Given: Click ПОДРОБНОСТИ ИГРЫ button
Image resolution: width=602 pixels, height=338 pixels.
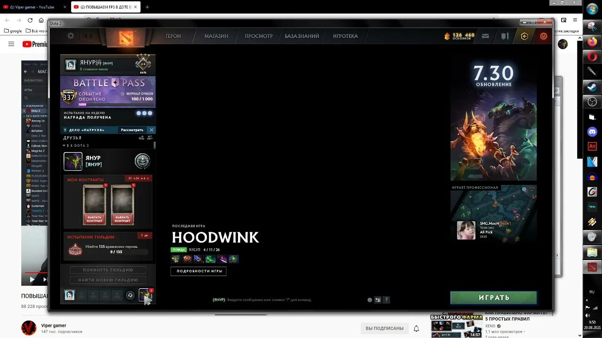Looking at the screenshot, I should pos(198,271).
